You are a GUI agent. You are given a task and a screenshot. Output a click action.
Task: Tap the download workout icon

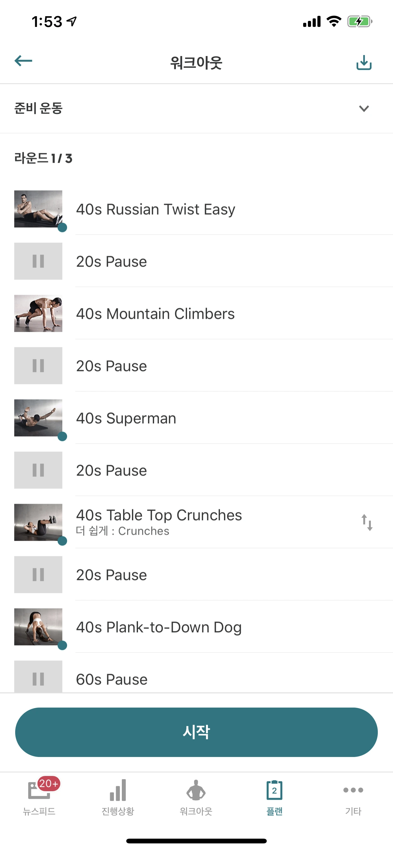(364, 62)
